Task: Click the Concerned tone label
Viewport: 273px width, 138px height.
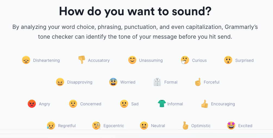Action: click(x=90, y=104)
